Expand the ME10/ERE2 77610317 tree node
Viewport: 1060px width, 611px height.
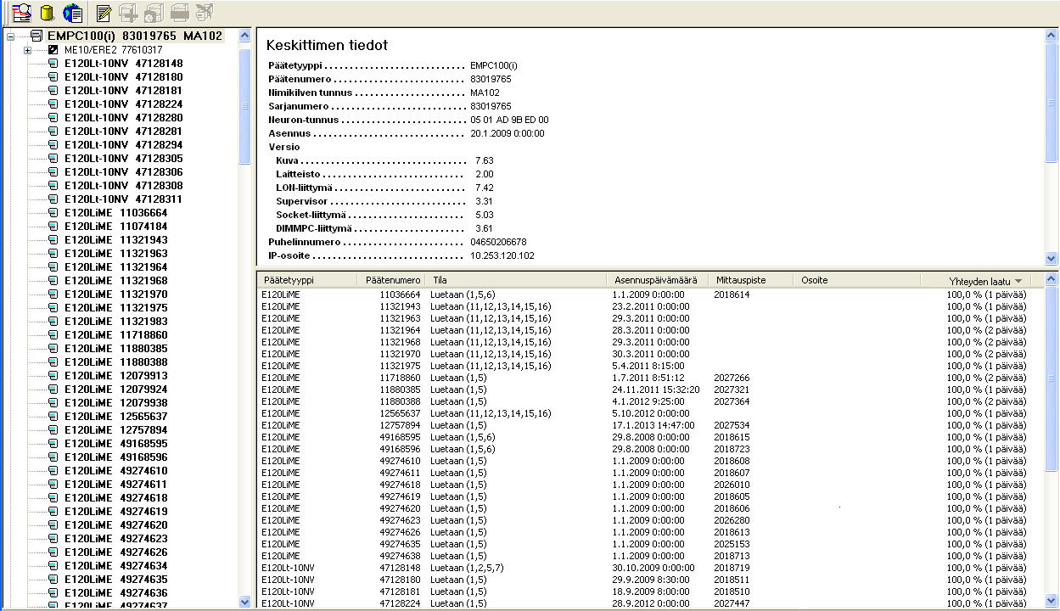(x=28, y=50)
